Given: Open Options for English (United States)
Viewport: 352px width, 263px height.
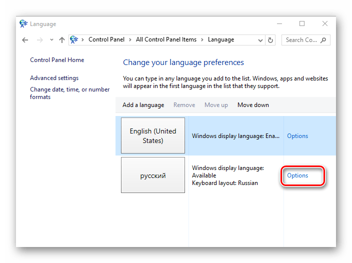Looking at the screenshot, I should [297, 136].
